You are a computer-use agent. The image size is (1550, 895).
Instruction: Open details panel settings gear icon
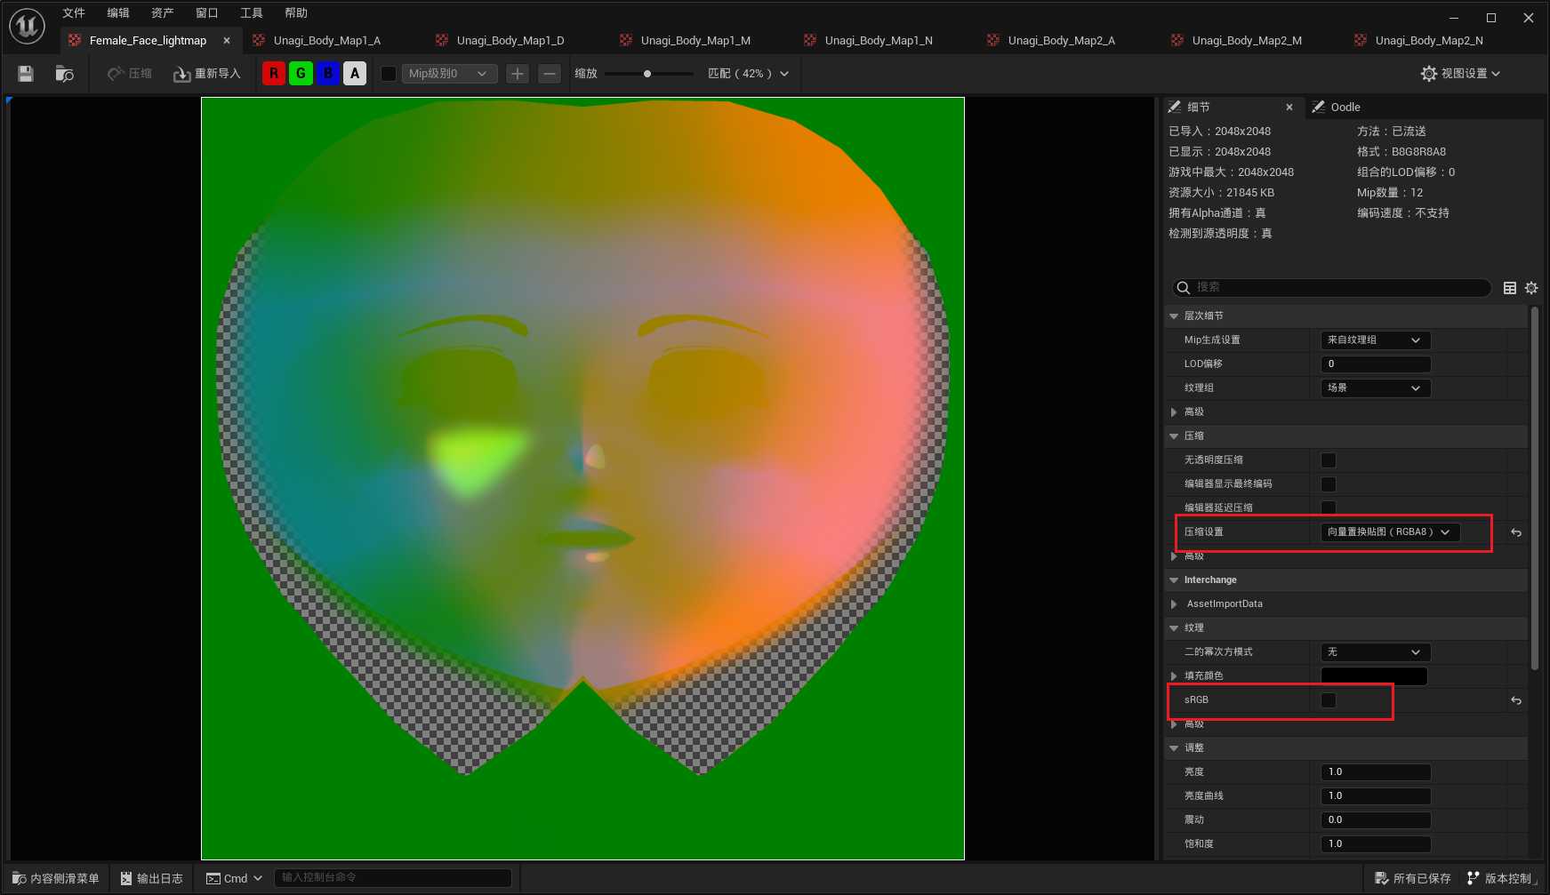click(x=1531, y=288)
